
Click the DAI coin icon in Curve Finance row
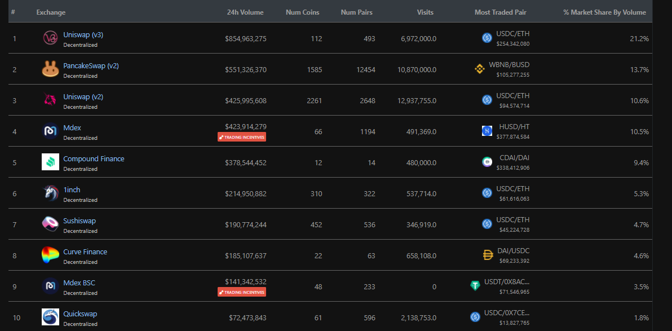(x=488, y=255)
